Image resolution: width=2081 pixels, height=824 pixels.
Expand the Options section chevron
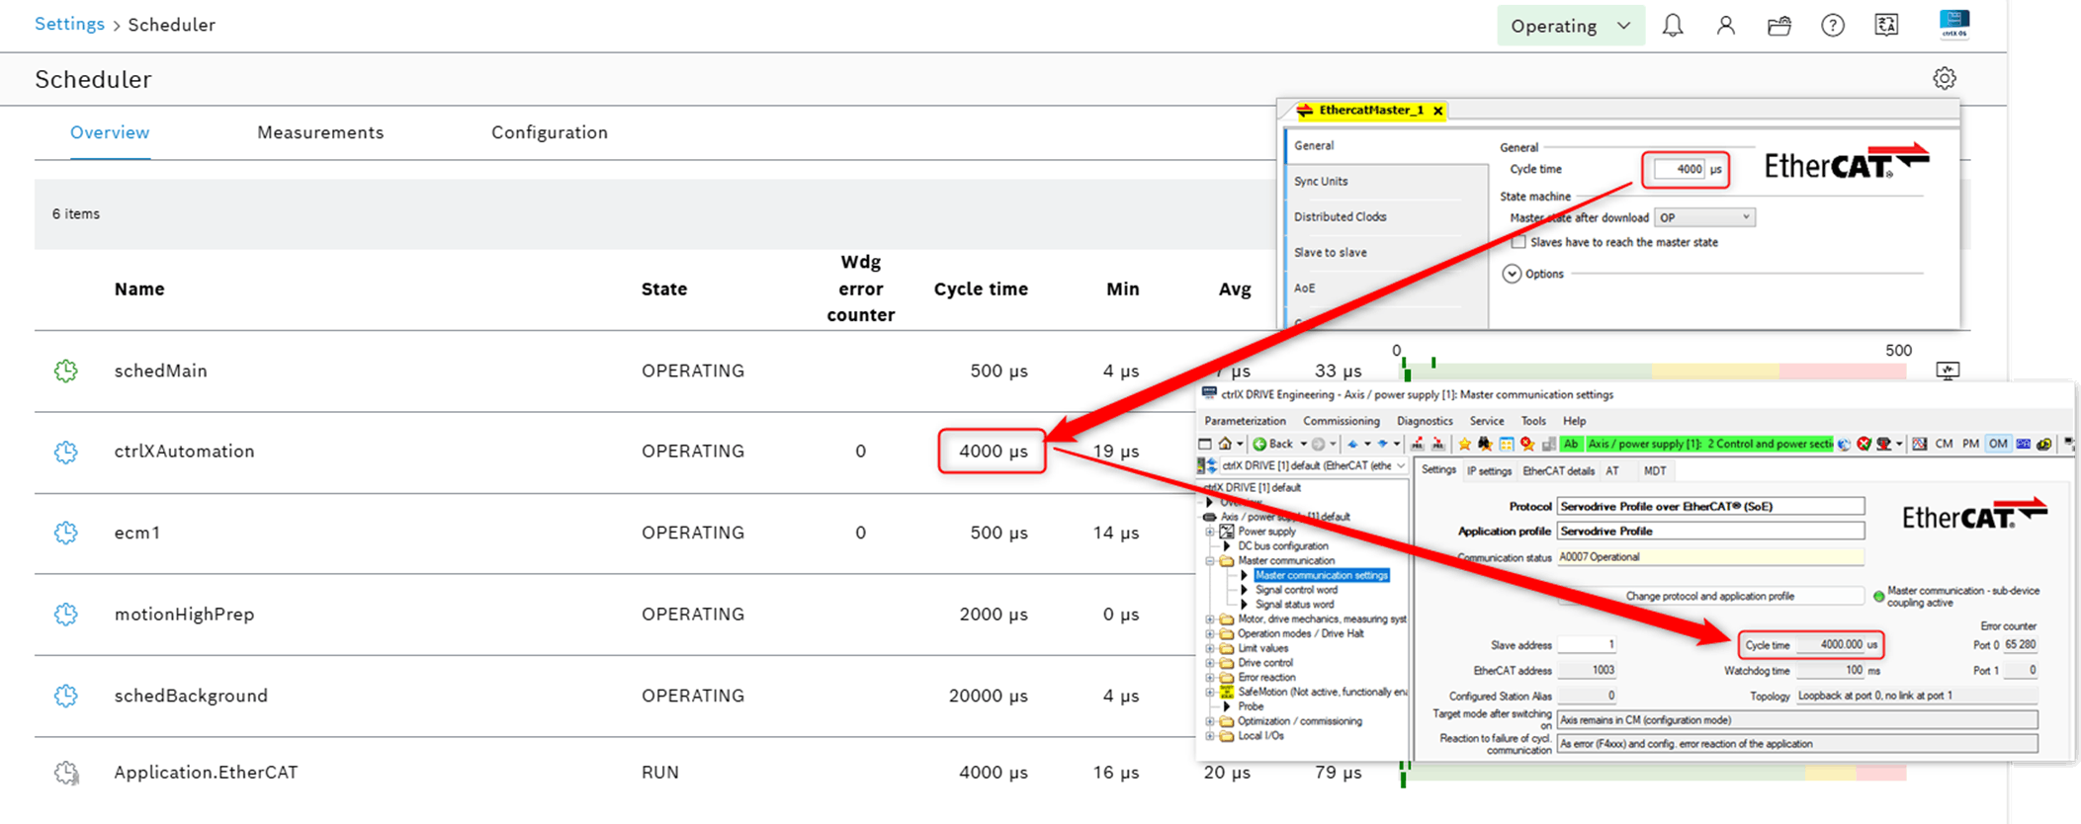pyautogui.click(x=1512, y=274)
